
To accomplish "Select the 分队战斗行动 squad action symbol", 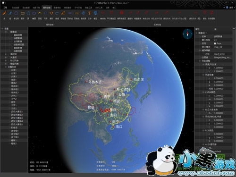I will click(x=157, y=15).
